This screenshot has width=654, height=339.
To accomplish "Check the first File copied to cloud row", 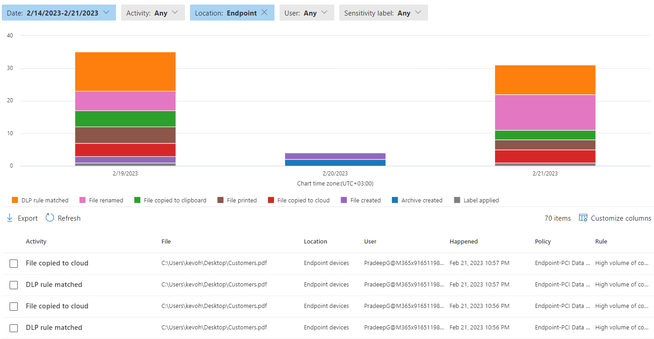I will (14, 264).
